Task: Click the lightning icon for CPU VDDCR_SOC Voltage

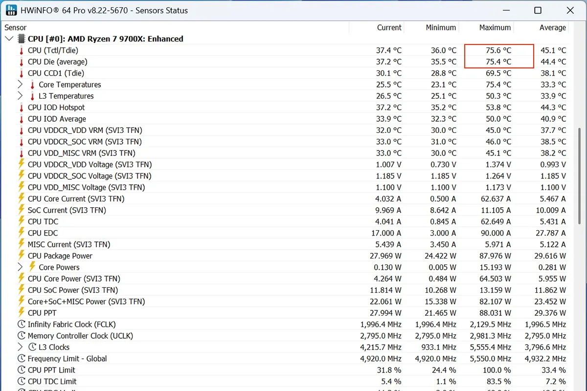Action: [x=21, y=175]
